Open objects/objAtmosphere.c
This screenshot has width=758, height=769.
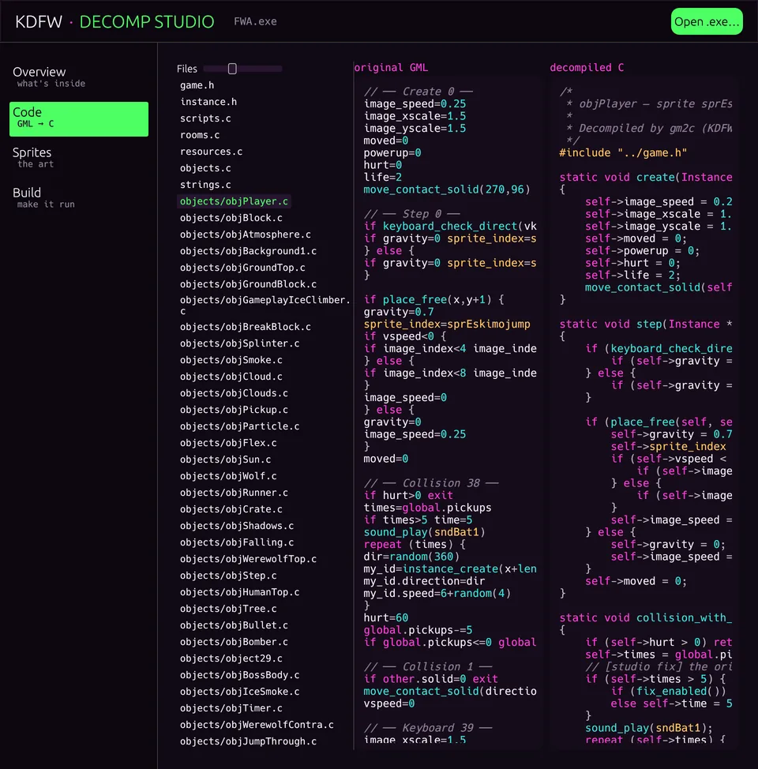[x=245, y=234]
